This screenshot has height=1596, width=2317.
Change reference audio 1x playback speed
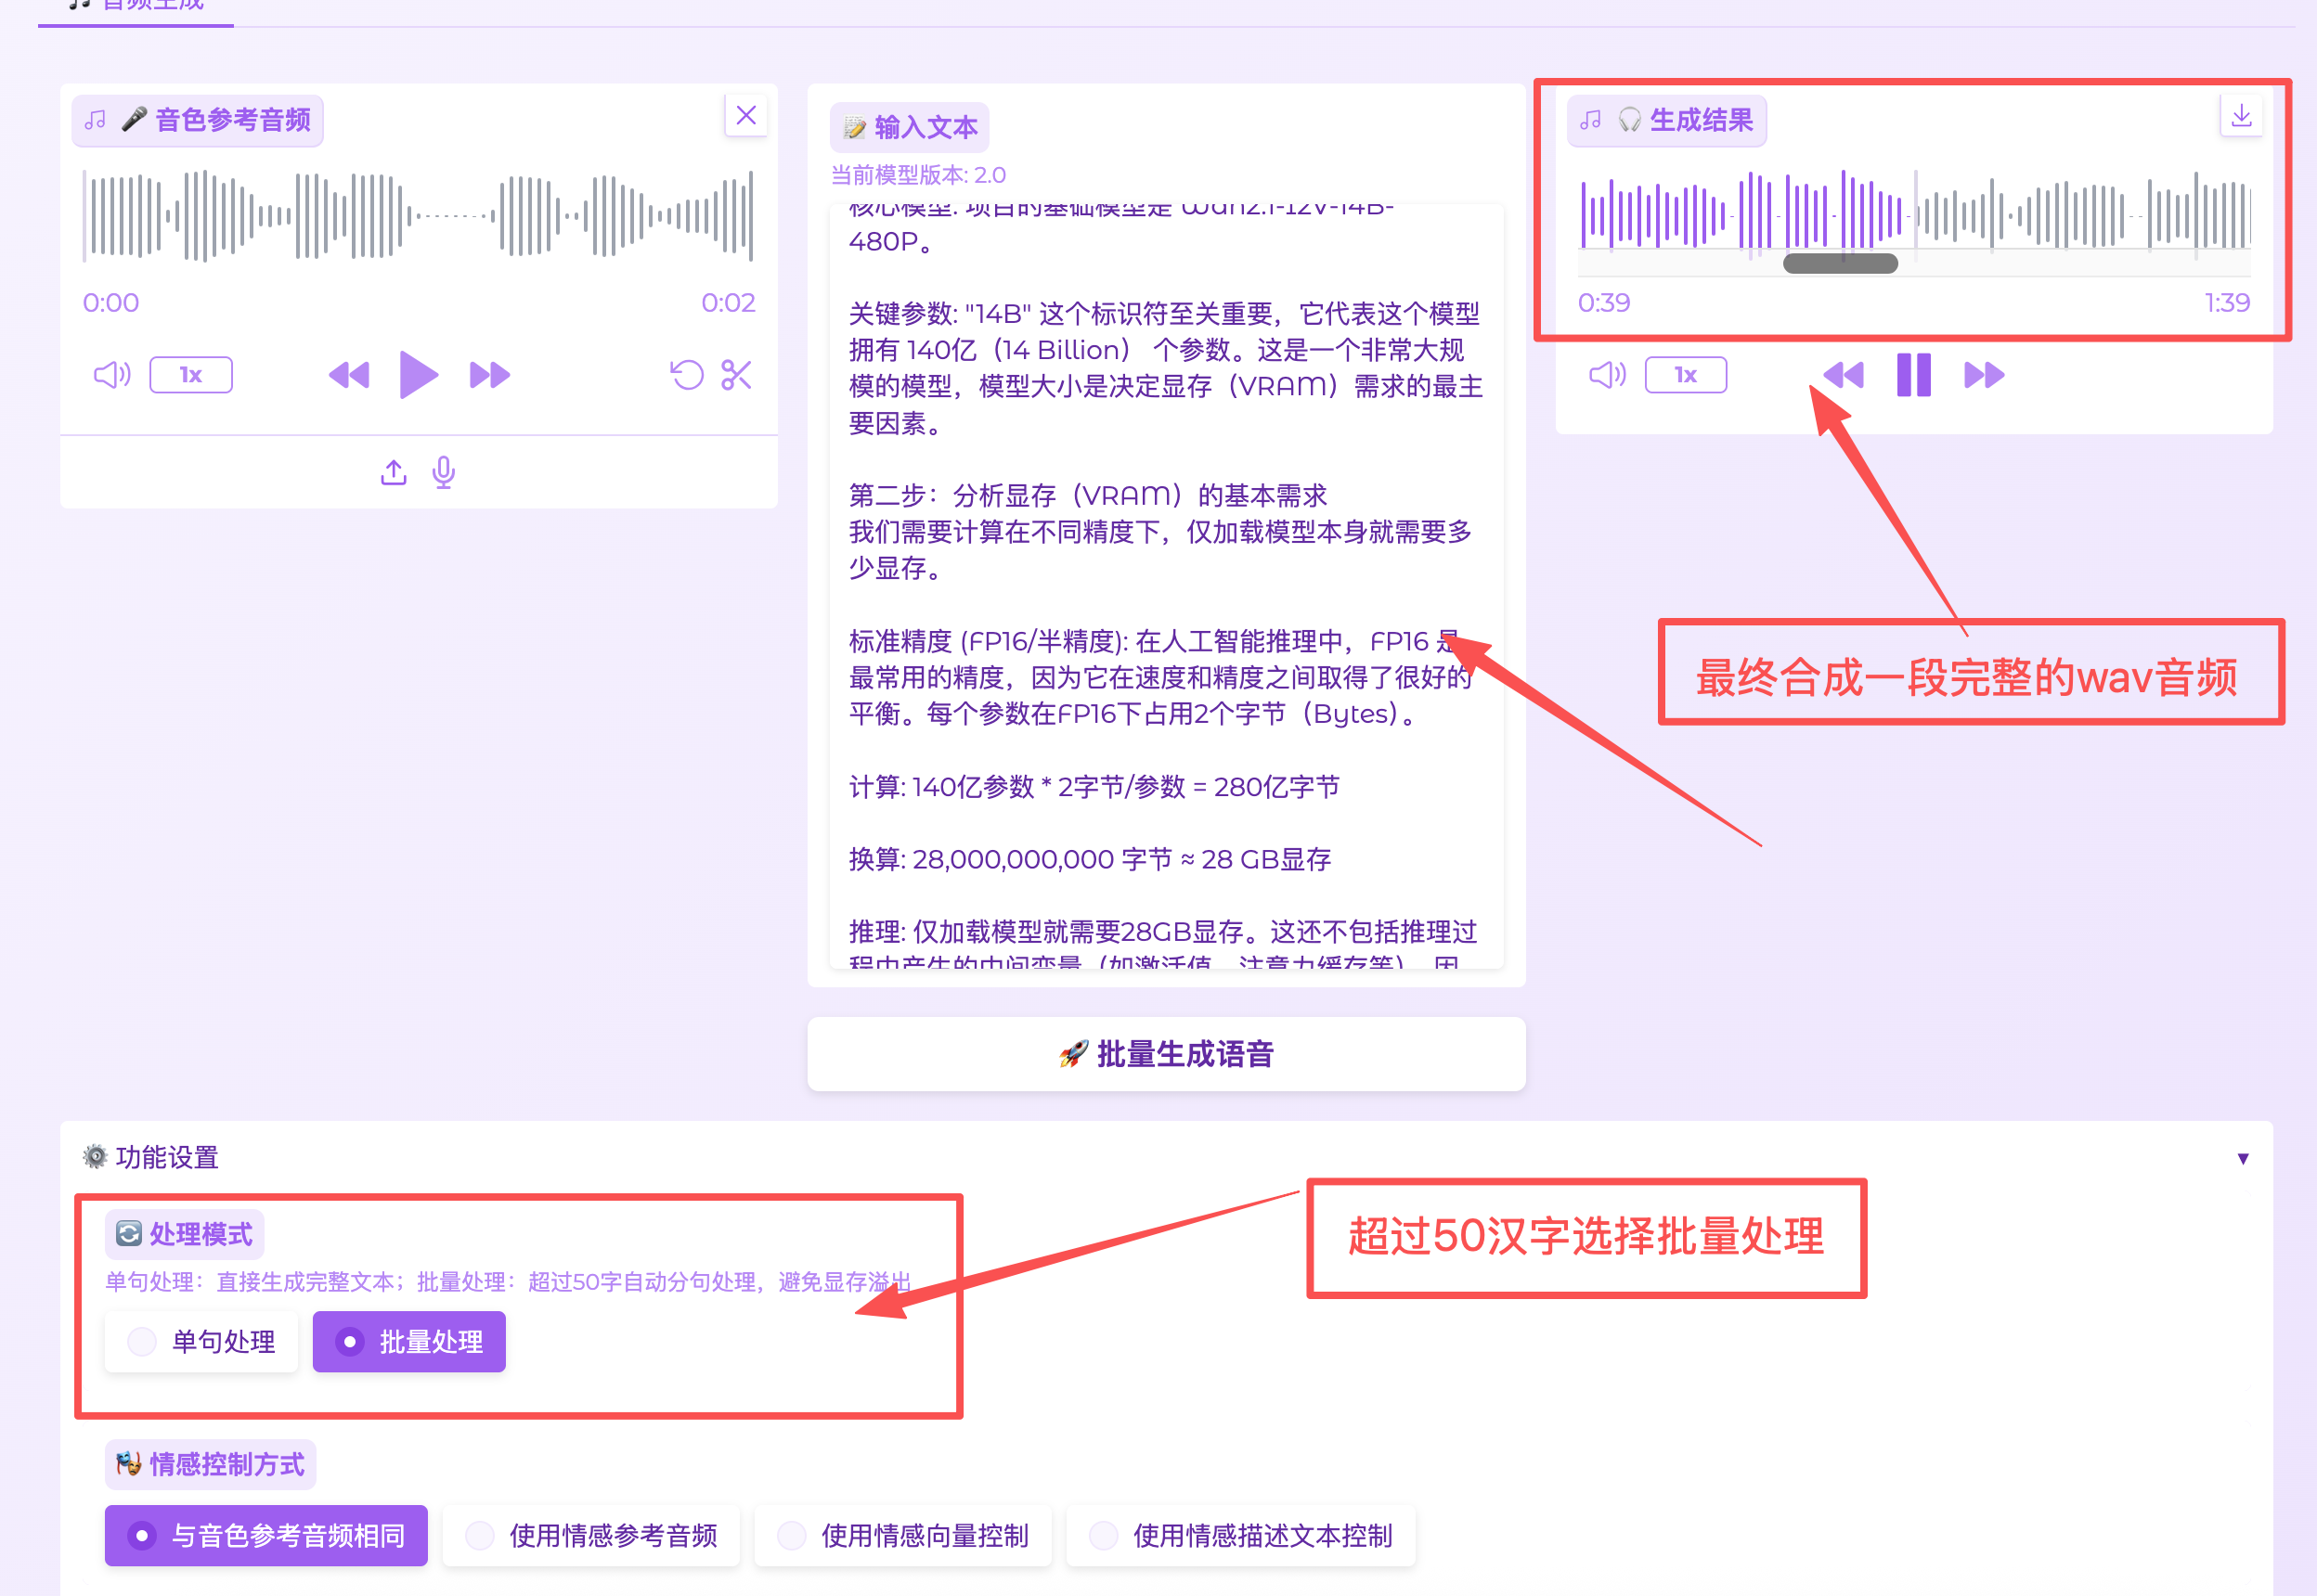point(191,375)
